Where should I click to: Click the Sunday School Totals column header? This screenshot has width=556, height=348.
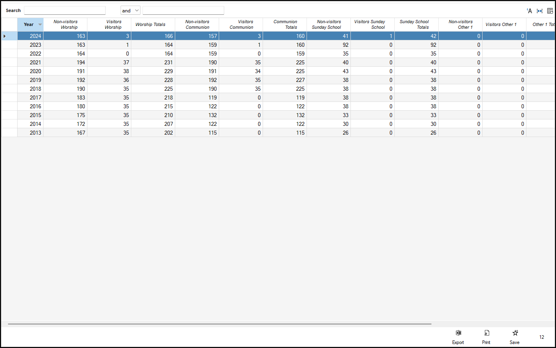[x=416, y=24]
